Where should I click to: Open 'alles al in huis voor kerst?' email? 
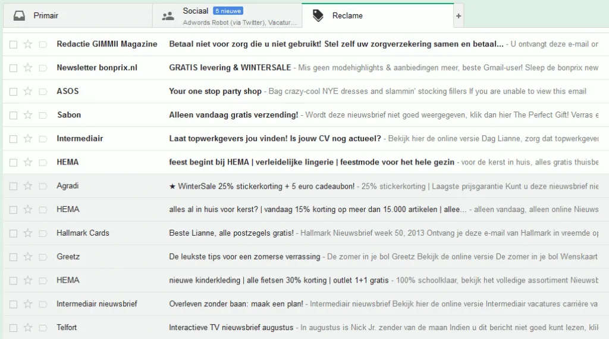tap(318, 210)
